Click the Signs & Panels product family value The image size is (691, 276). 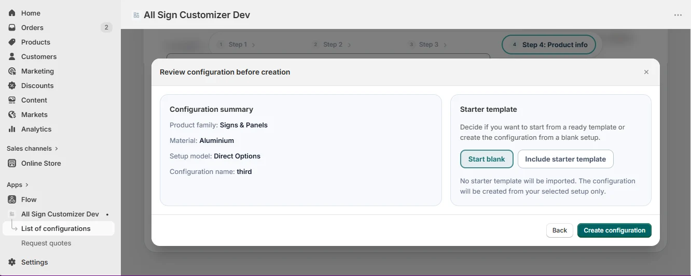tap(244, 125)
